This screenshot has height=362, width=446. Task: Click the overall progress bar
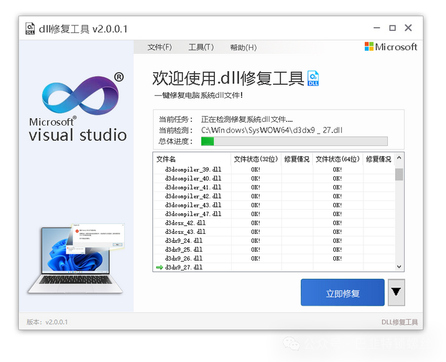click(x=294, y=141)
